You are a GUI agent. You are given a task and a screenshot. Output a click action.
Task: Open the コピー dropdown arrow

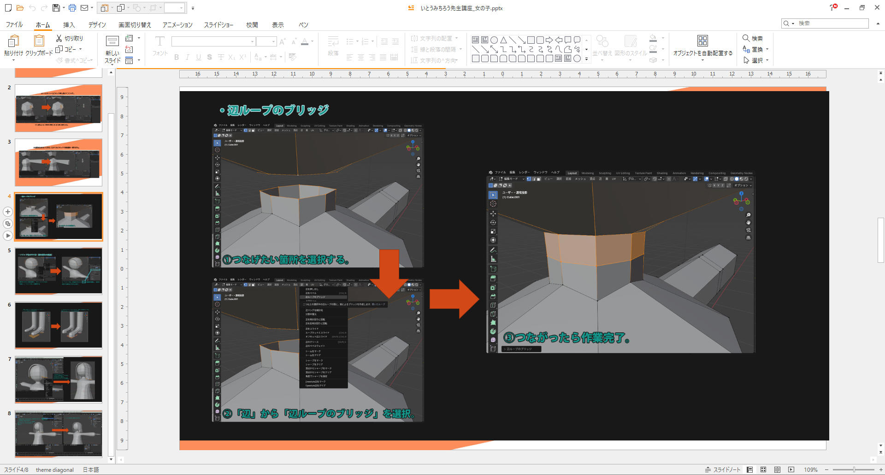[80, 49]
